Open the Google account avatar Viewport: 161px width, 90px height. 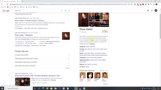[x=156, y=10]
